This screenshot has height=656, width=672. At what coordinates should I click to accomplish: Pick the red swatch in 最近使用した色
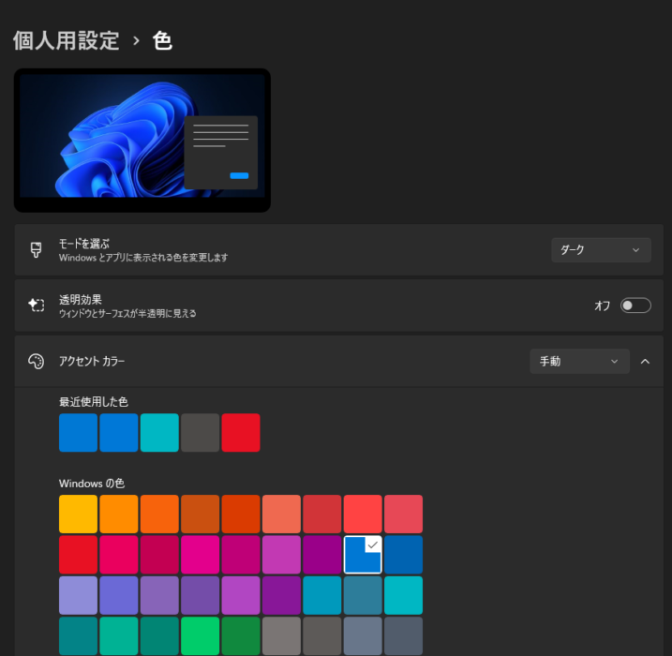[x=241, y=433]
